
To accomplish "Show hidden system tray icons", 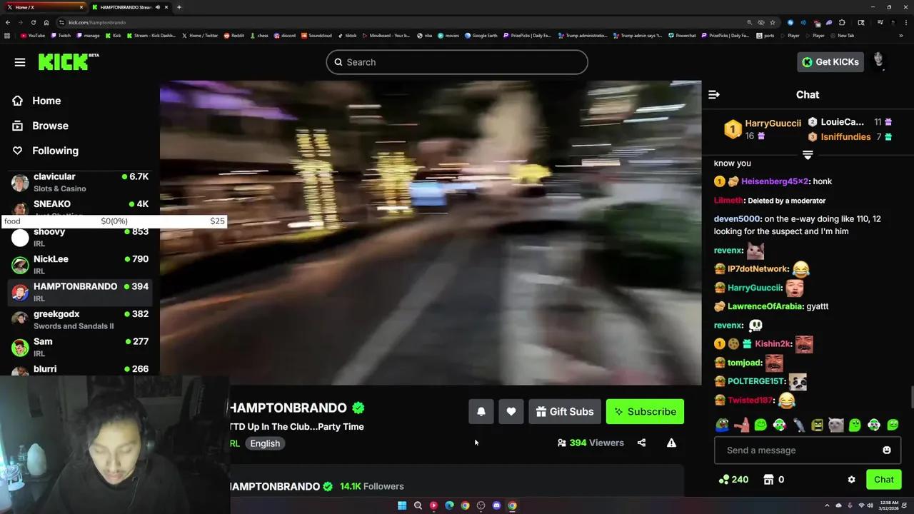I will 828,505.
